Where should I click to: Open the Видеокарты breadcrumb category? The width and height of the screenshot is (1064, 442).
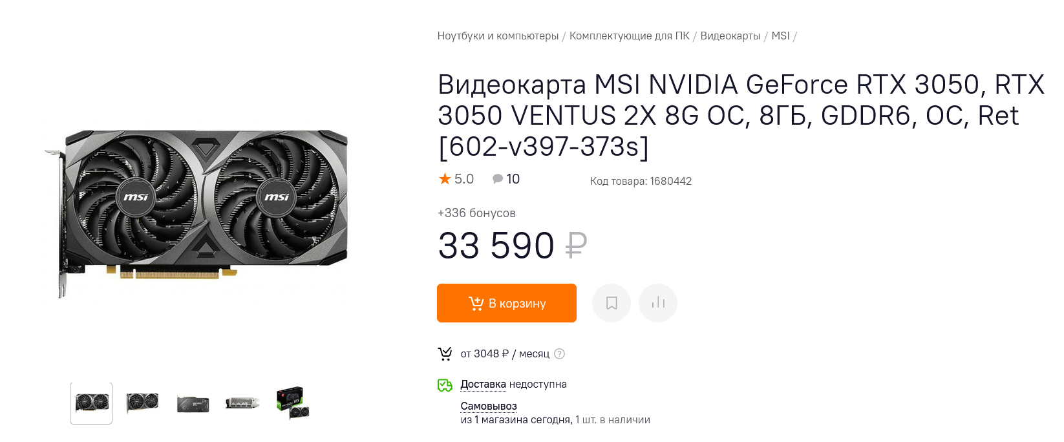pos(730,36)
